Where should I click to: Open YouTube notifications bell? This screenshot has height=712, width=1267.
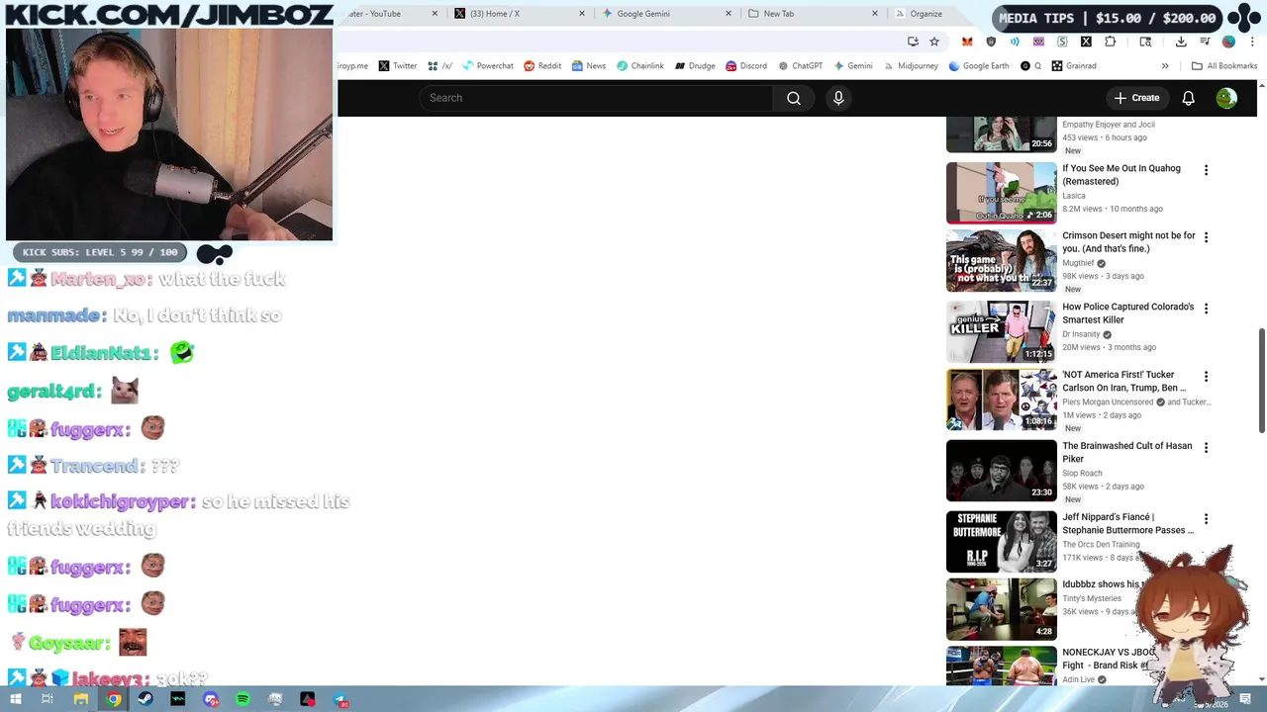point(1189,98)
